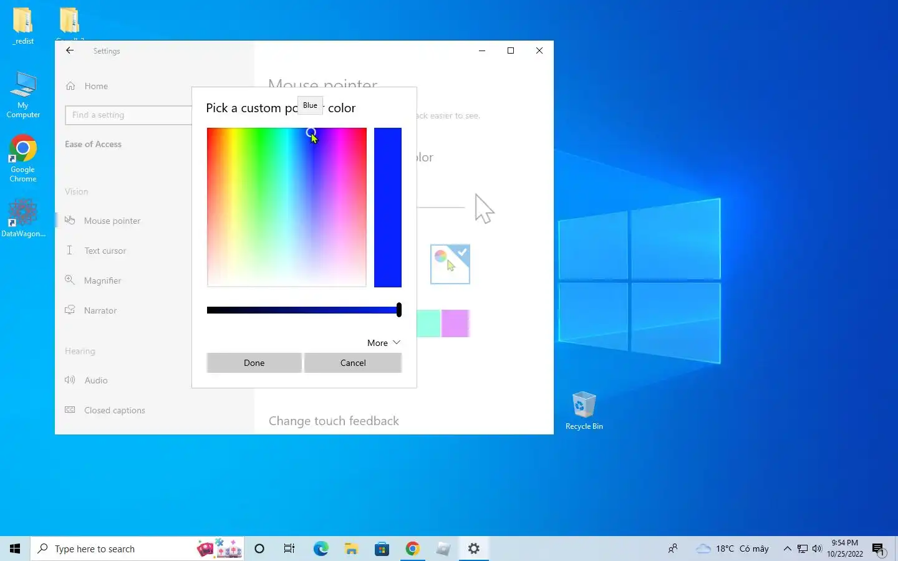
Task: Show hidden system tray icons
Action: pos(787,549)
